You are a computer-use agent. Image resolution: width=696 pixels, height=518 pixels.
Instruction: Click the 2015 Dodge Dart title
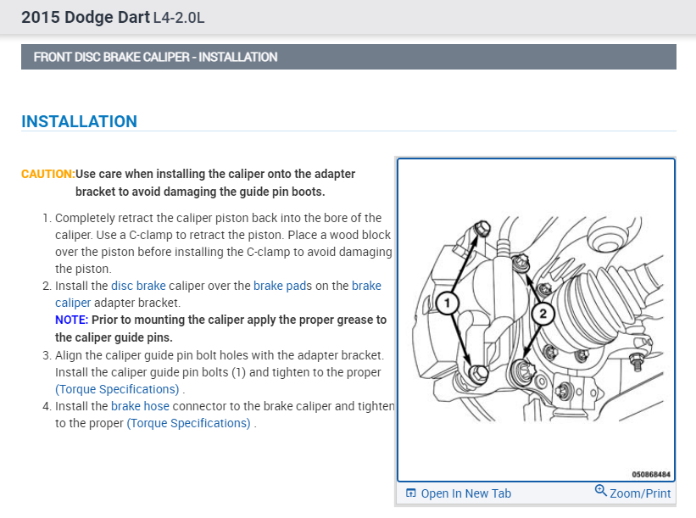point(86,17)
